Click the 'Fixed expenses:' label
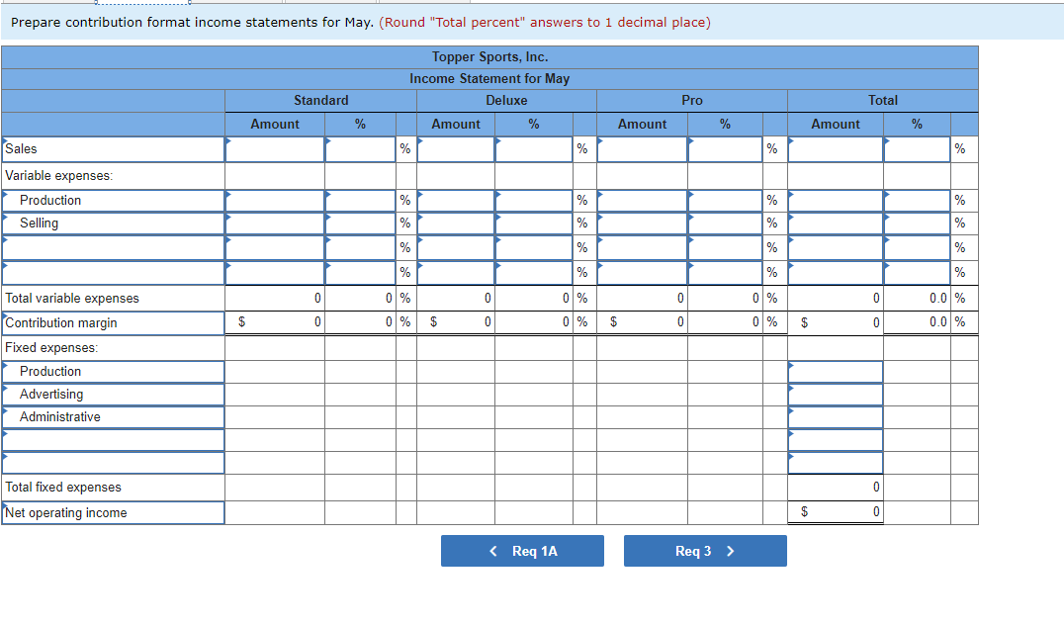 (51, 348)
